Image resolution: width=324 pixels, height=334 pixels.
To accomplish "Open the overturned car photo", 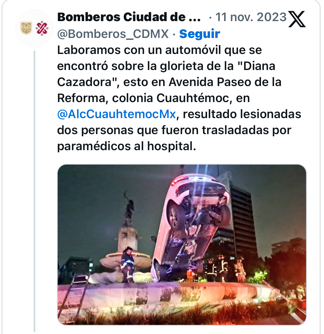I will click(x=182, y=244).
